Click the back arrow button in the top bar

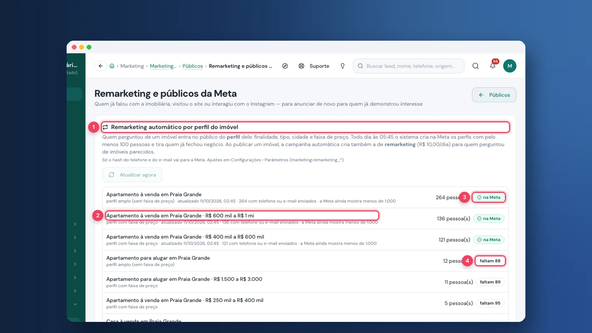(x=101, y=66)
